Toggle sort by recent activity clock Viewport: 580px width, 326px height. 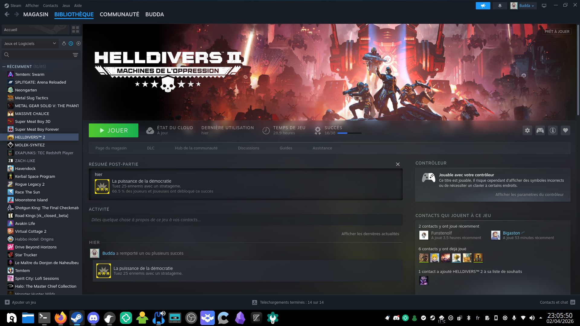71,43
